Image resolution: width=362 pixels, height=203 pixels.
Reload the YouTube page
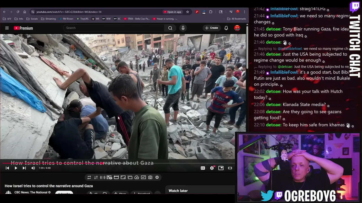coord(18,12)
